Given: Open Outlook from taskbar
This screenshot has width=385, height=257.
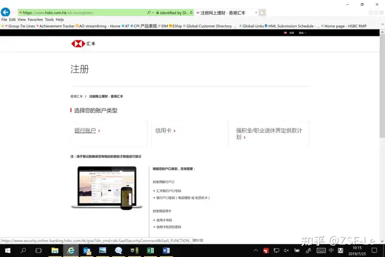Looking at the screenshot, I should click(x=87, y=251).
